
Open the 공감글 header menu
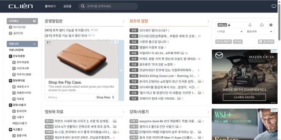tap(67, 6)
